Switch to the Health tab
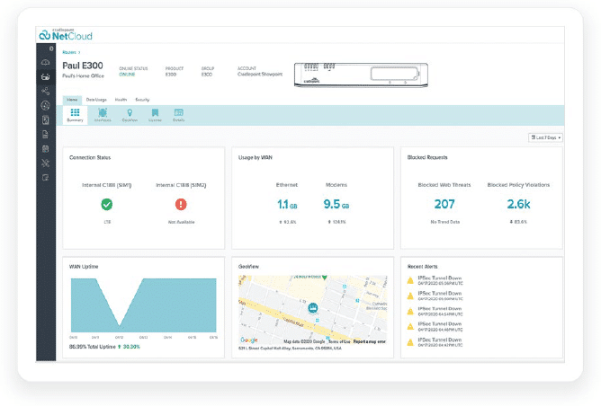The height and width of the screenshot is (406, 601). tap(121, 99)
